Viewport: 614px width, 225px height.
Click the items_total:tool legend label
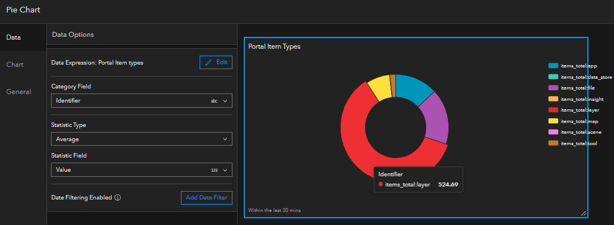tap(579, 143)
